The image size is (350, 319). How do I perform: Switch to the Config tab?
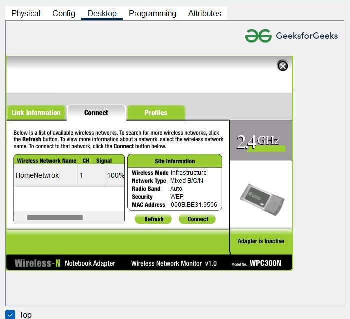[x=64, y=13]
